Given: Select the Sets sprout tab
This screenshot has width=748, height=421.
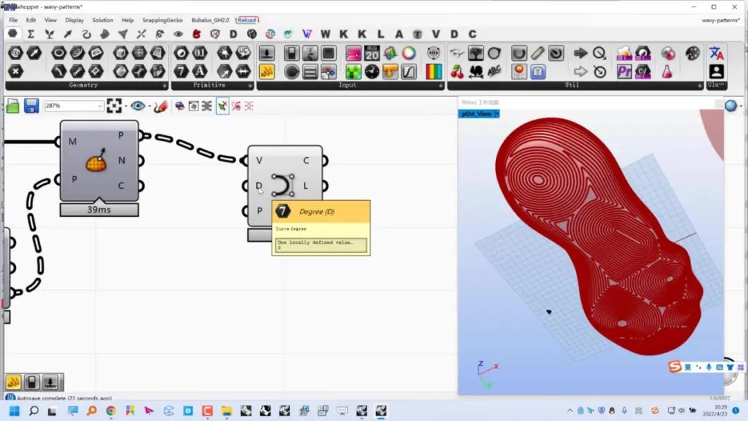Looking at the screenshot, I should pyautogui.click(x=49, y=34).
